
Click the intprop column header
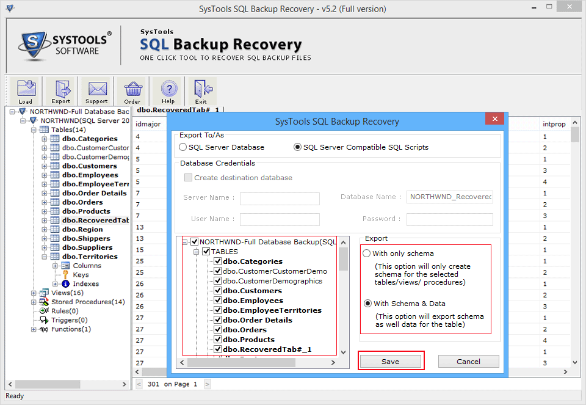tap(554, 124)
